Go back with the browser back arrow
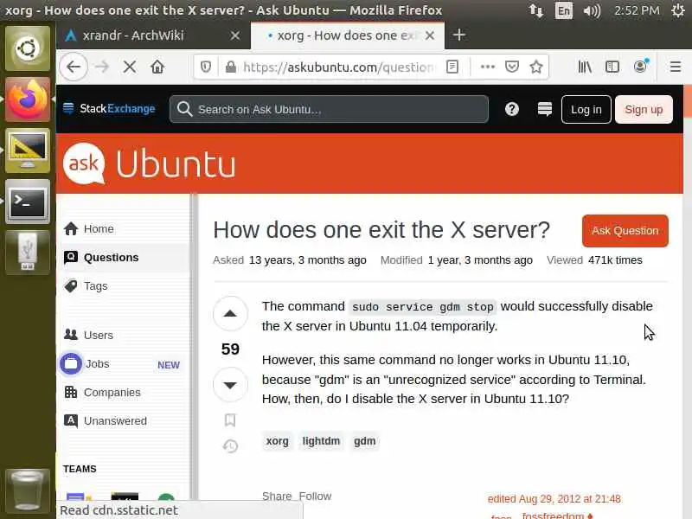This screenshot has width=692, height=519. (x=74, y=67)
